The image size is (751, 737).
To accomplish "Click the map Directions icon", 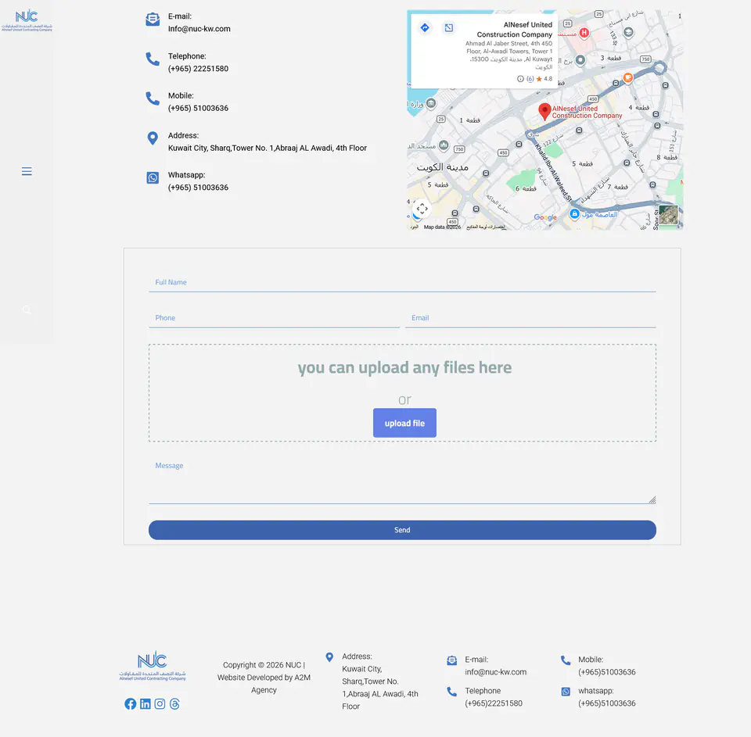I will [x=425, y=28].
